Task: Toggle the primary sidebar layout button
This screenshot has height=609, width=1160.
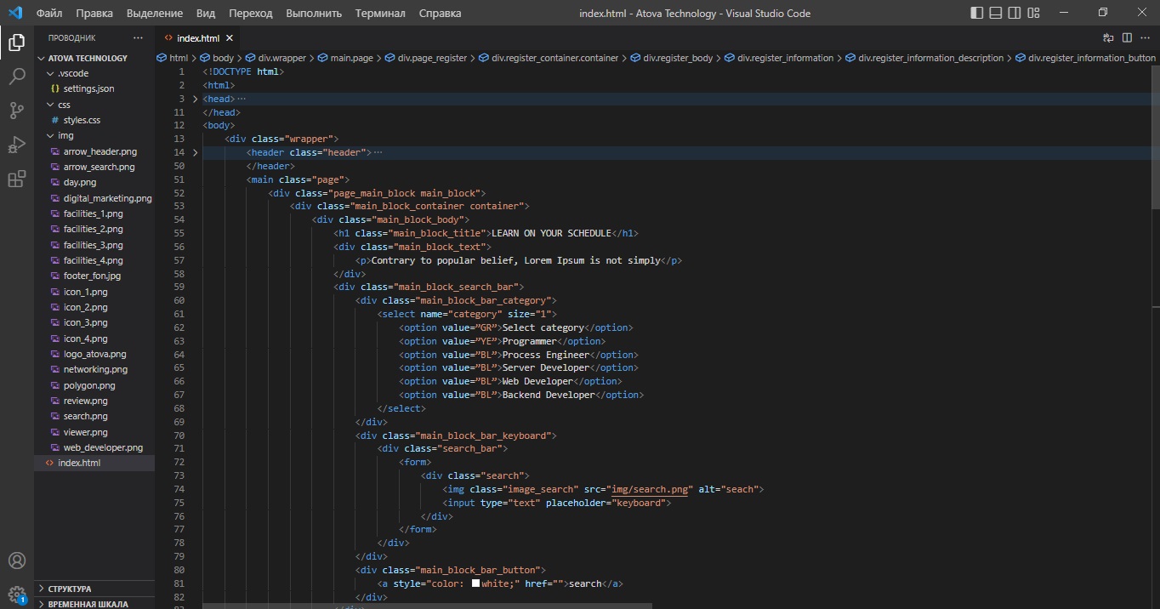Action: tap(977, 13)
